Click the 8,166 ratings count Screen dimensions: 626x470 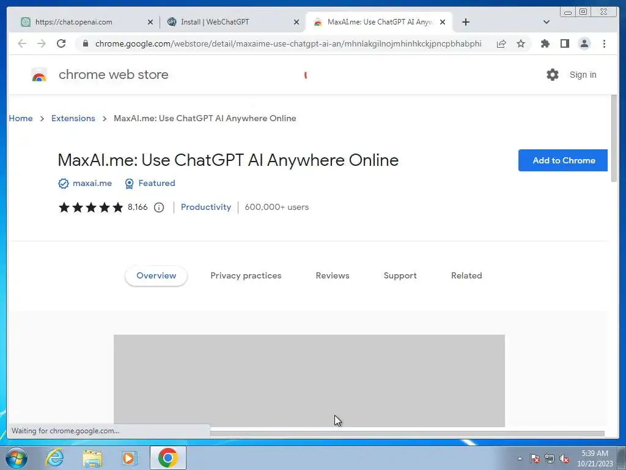tap(138, 207)
